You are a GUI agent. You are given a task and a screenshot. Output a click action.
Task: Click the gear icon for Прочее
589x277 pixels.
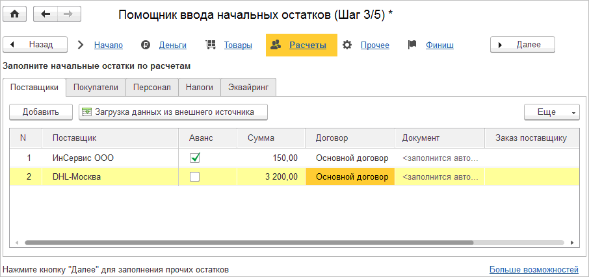(x=347, y=45)
